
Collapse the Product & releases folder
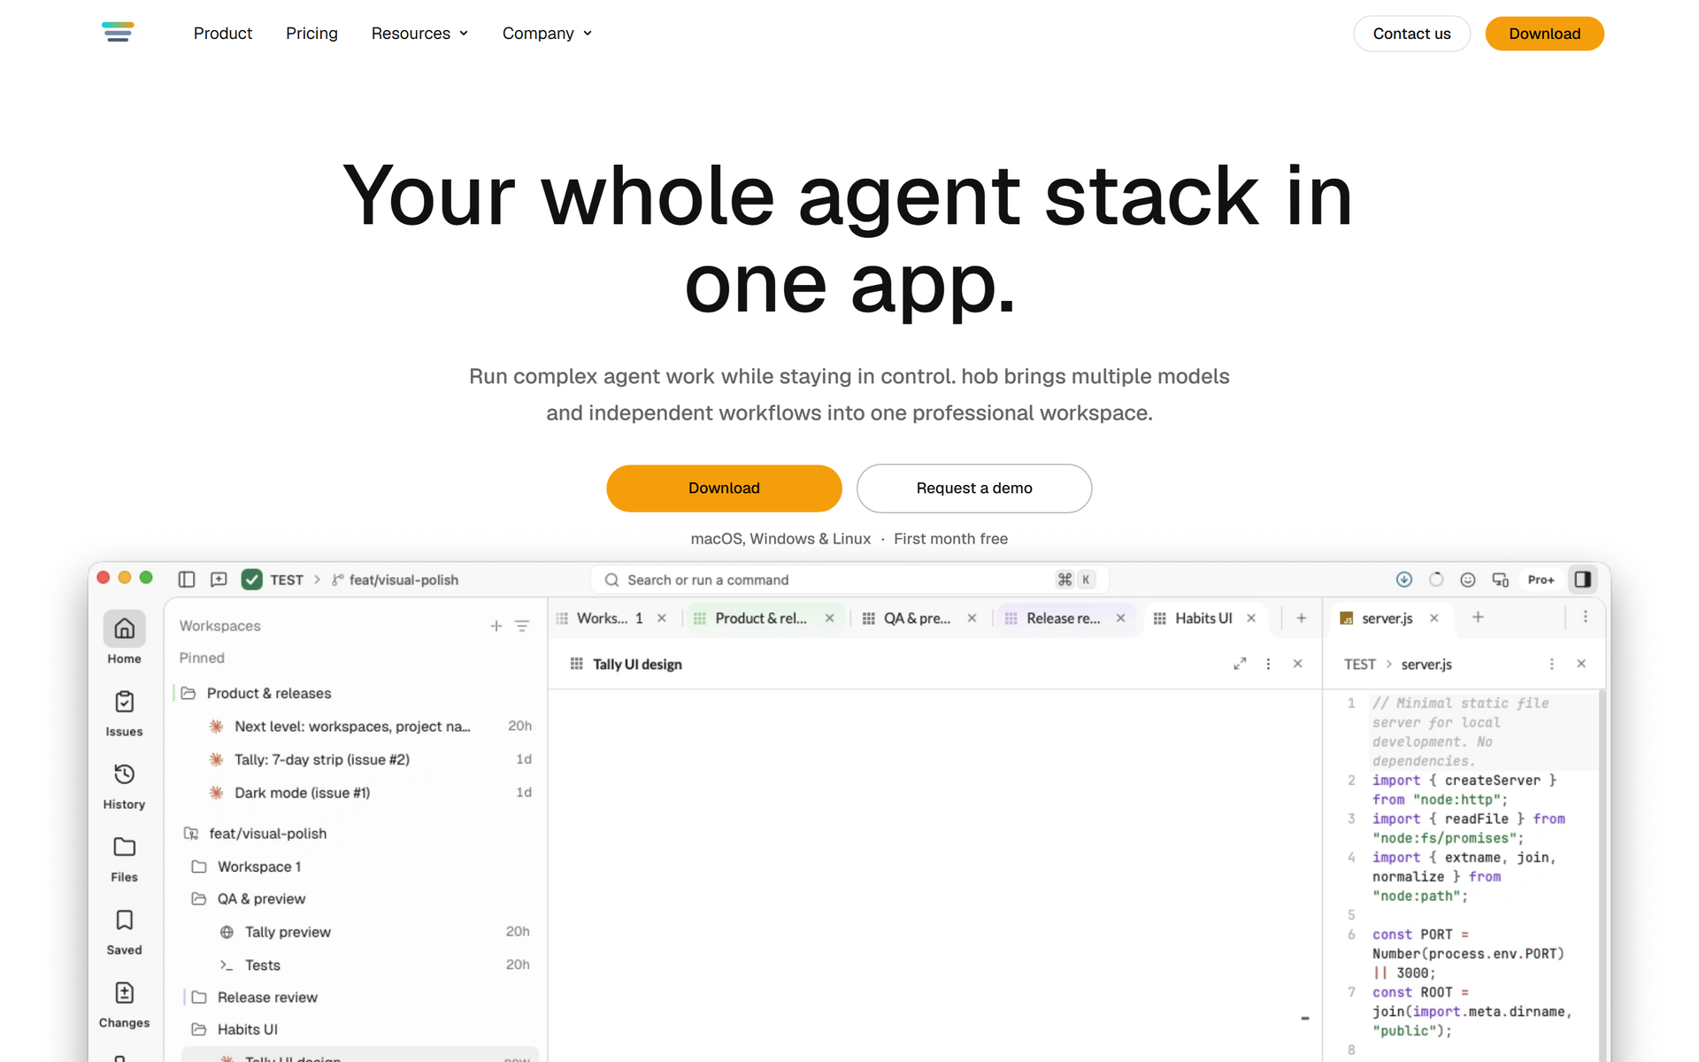pyautogui.click(x=188, y=693)
